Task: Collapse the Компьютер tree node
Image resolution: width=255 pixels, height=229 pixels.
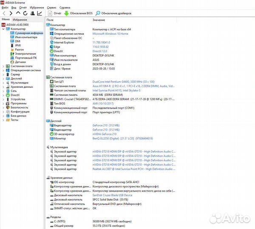Action: tap(3, 29)
